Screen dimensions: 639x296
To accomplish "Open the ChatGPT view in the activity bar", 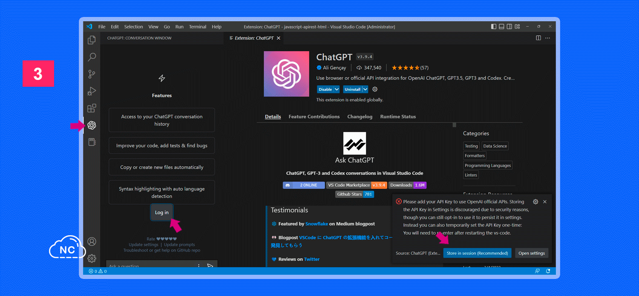I will click(92, 125).
